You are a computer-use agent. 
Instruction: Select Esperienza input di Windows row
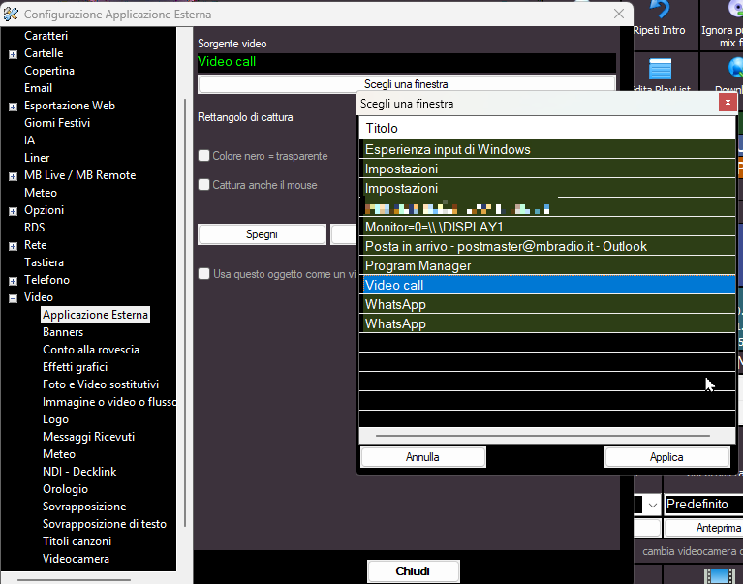click(x=547, y=149)
